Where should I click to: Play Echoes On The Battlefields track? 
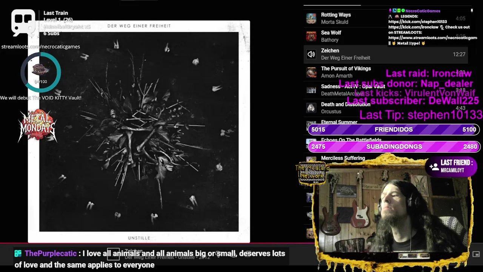click(351, 140)
